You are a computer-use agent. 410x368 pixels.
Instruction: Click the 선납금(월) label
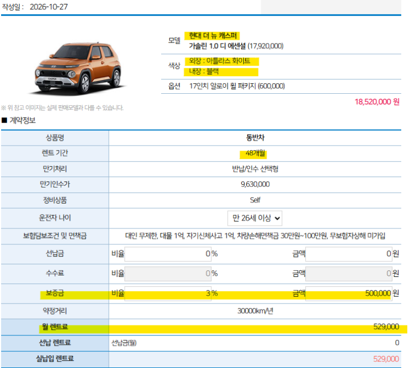(x=124, y=343)
